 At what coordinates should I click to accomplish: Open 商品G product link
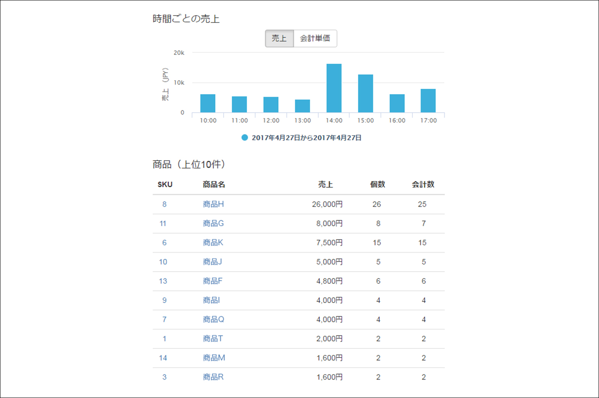(x=213, y=224)
